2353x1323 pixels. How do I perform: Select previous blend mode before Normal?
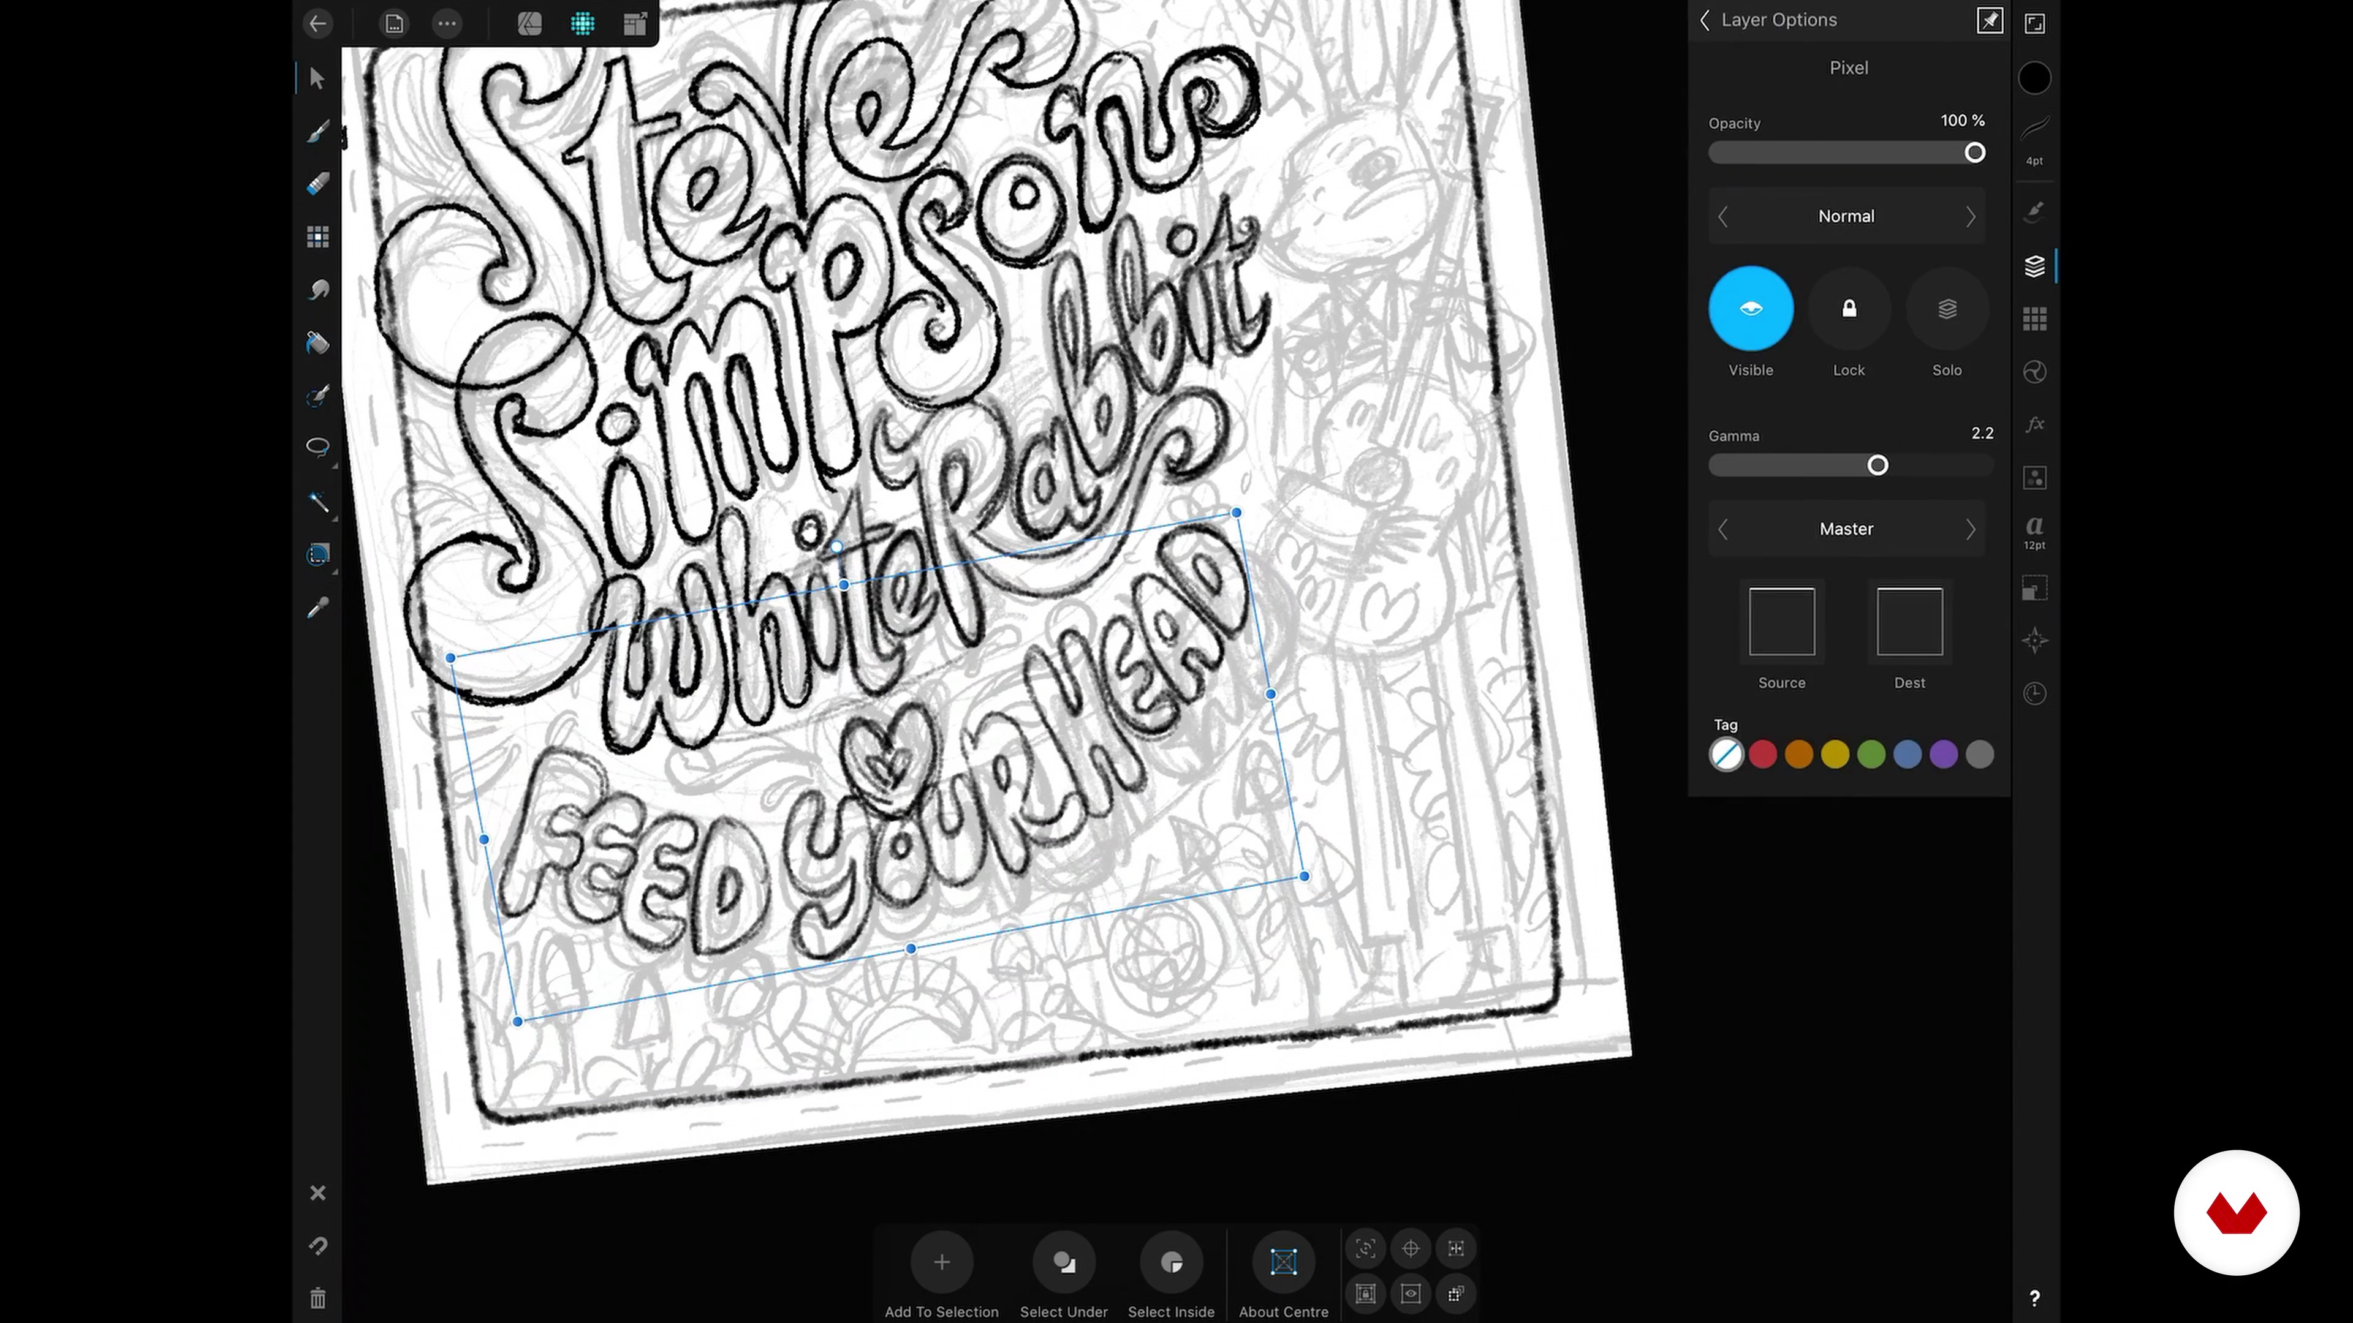point(1722,216)
